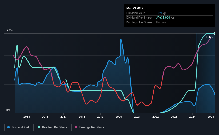Click the 2022 x-axis label
Viewport: 219px width, 135px height.
[x=156, y=117]
